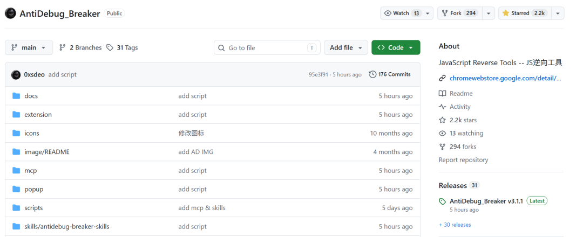
Task: Open the Add file dropdown
Action: [346, 47]
